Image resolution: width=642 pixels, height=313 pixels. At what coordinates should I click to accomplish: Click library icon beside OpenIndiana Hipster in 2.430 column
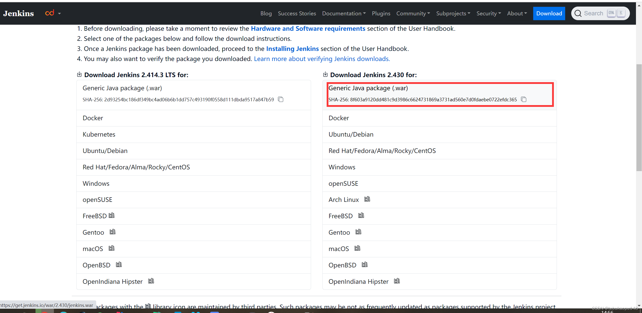(397, 281)
